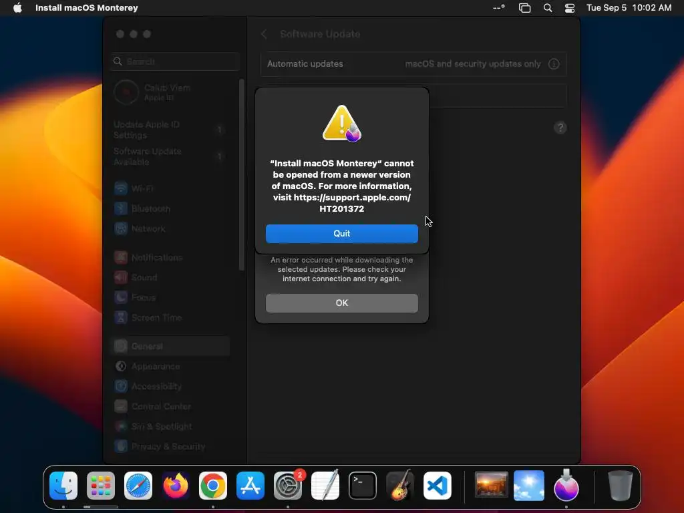
Task: Select Privacy & Security in the sidebar
Action: (170, 447)
